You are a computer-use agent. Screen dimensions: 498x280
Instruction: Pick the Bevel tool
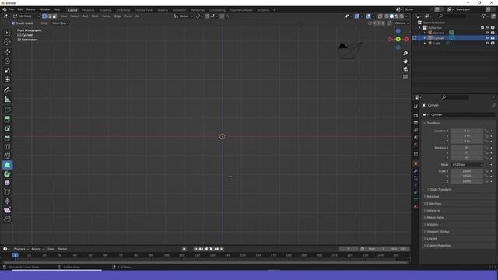tap(7, 138)
